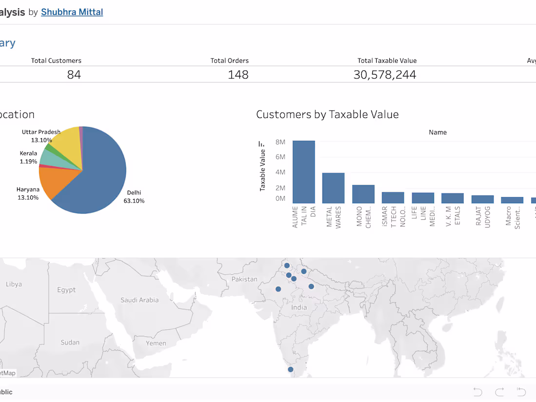This screenshot has height=402, width=536.
Task: Click the Total Taxable Value figure 30,578,244
Action: tap(384, 75)
